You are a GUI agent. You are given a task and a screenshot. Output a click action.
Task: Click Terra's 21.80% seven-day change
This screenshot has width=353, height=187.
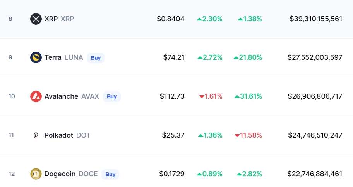tap(248, 57)
